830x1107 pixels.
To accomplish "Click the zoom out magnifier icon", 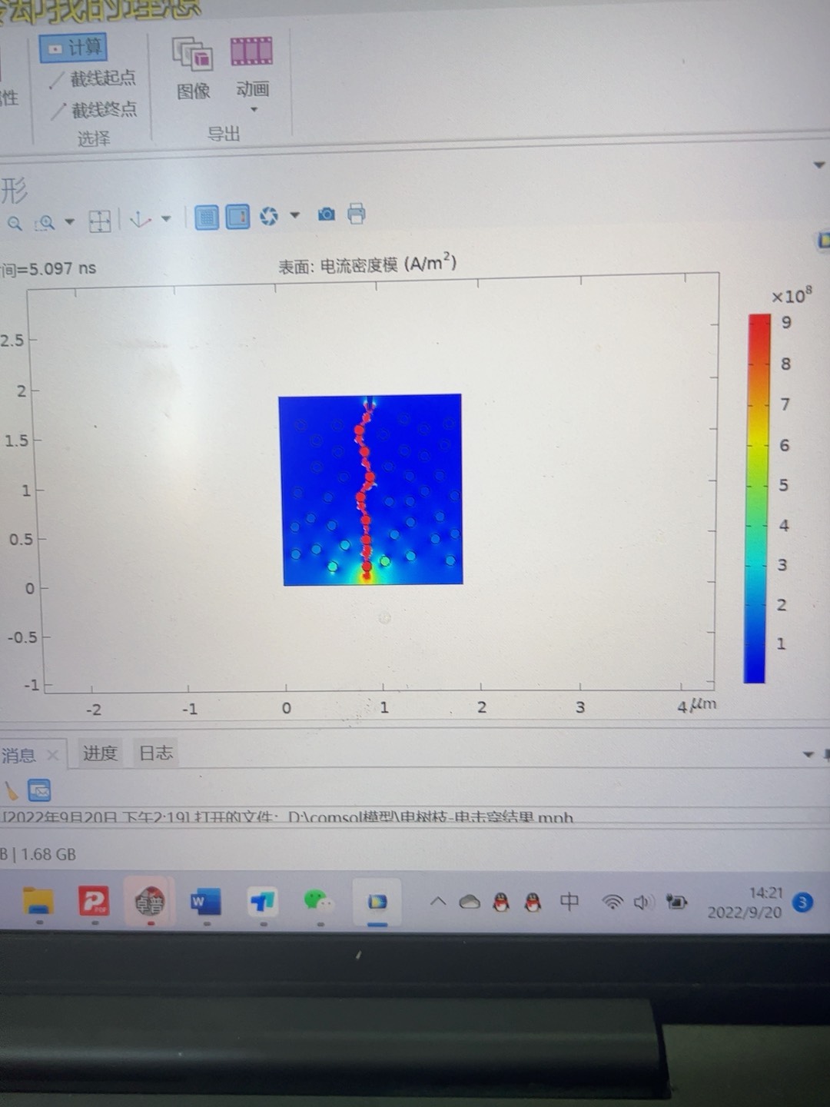I will click(15, 224).
